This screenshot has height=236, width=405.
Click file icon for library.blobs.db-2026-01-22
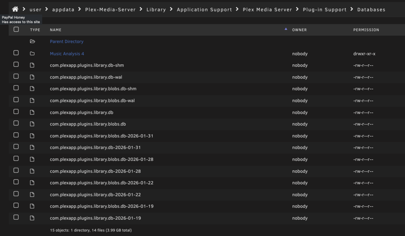pyautogui.click(x=32, y=183)
